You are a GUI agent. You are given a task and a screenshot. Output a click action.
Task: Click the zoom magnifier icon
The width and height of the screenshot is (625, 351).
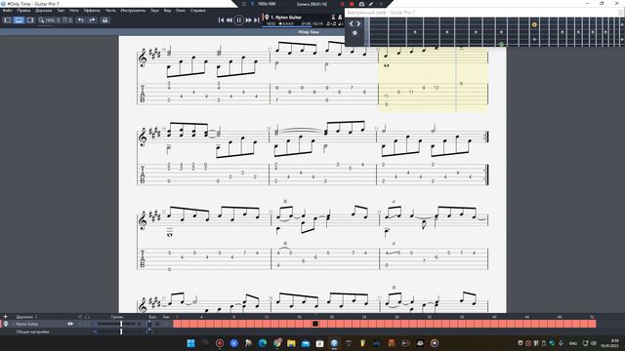pos(41,19)
